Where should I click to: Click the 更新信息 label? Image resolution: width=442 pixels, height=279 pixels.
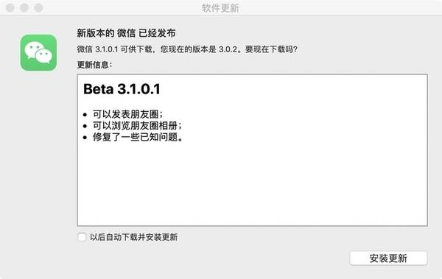click(x=94, y=65)
